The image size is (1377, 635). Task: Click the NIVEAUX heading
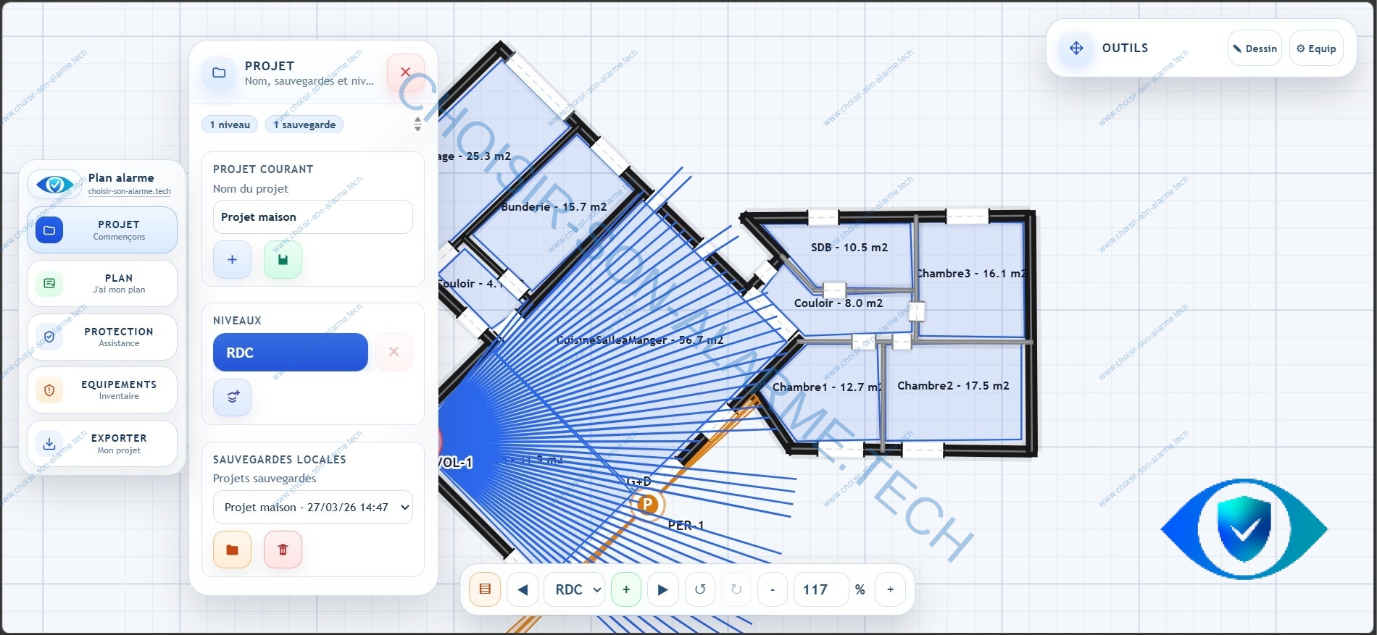(x=237, y=321)
